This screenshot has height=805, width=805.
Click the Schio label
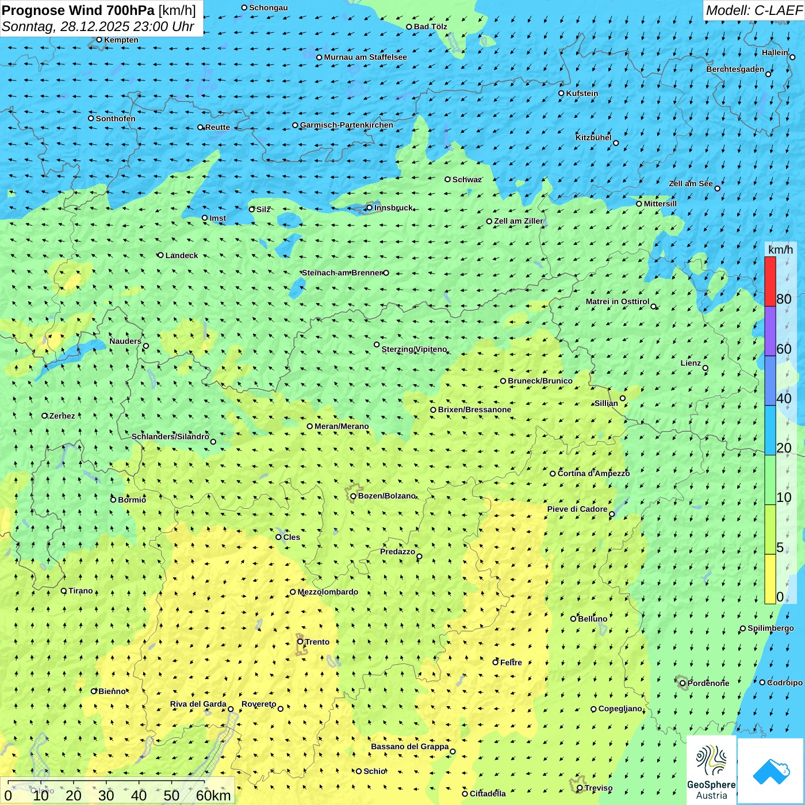[374, 771]
